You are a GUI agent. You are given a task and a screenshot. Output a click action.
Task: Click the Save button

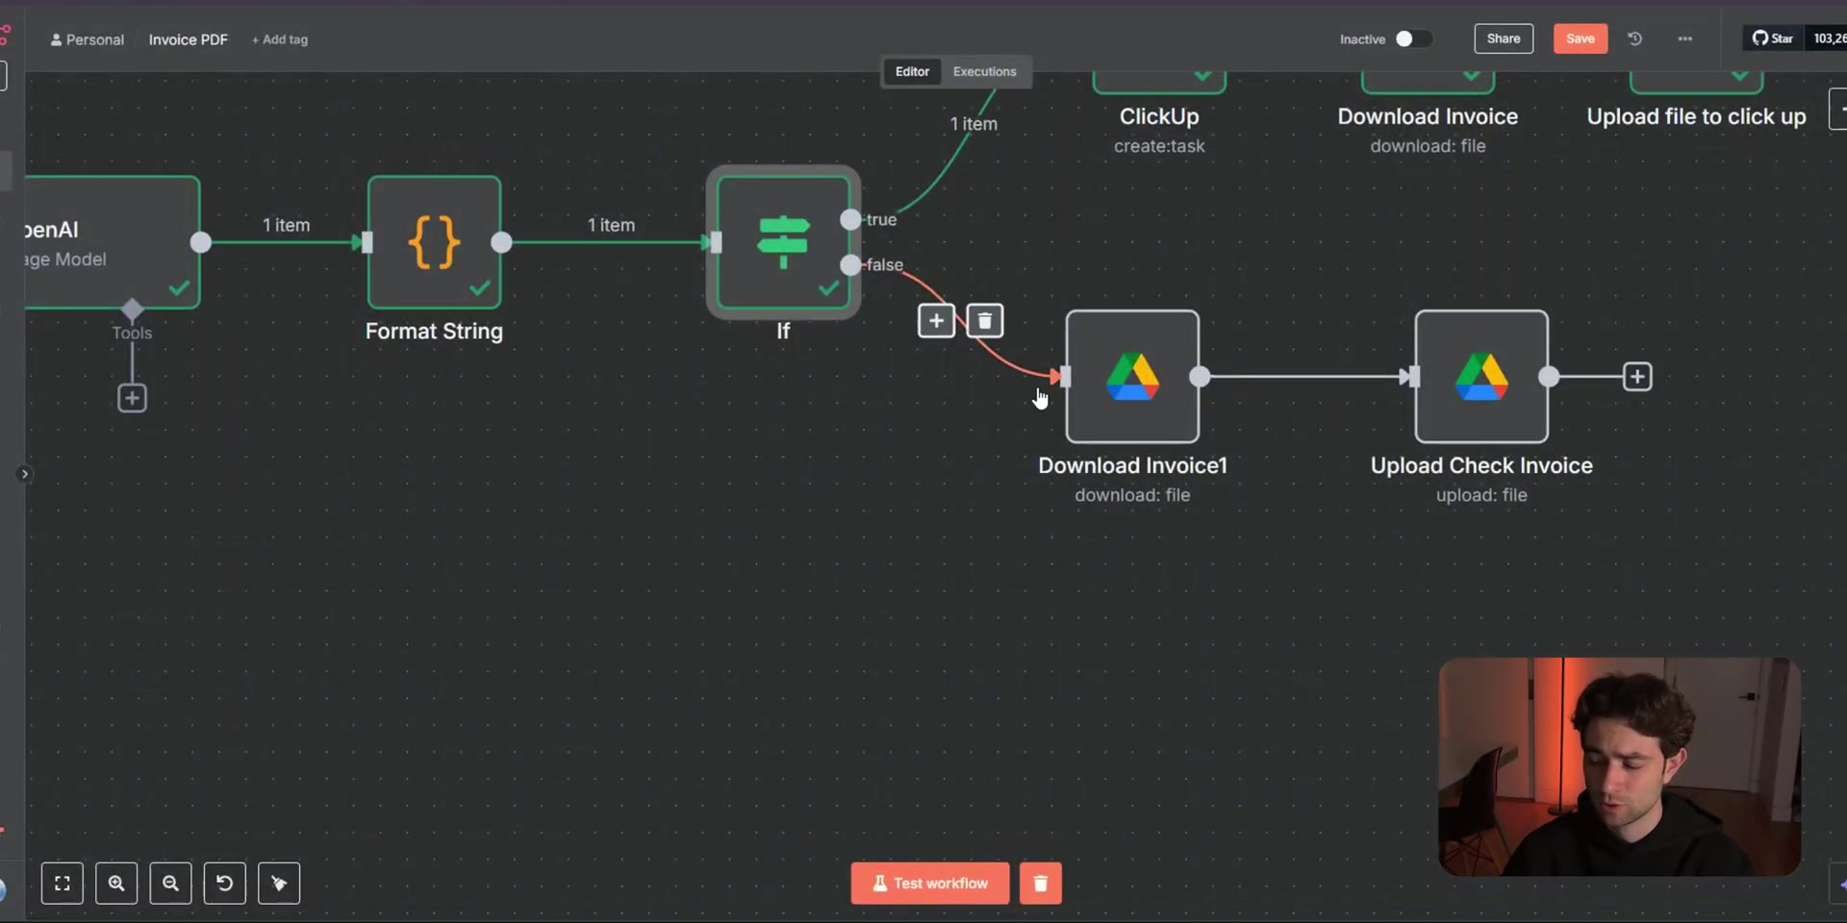(1580, 38)
